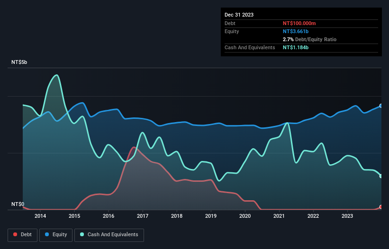Click the 2020 x-axis label
The image size is (389, 249).
point(245,216)
